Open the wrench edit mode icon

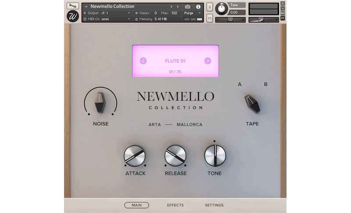pos(72,6)
